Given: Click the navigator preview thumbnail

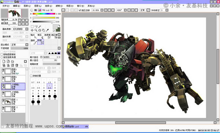Looking at the screenshot, I should pyautogui.click(x=15, y=13).
